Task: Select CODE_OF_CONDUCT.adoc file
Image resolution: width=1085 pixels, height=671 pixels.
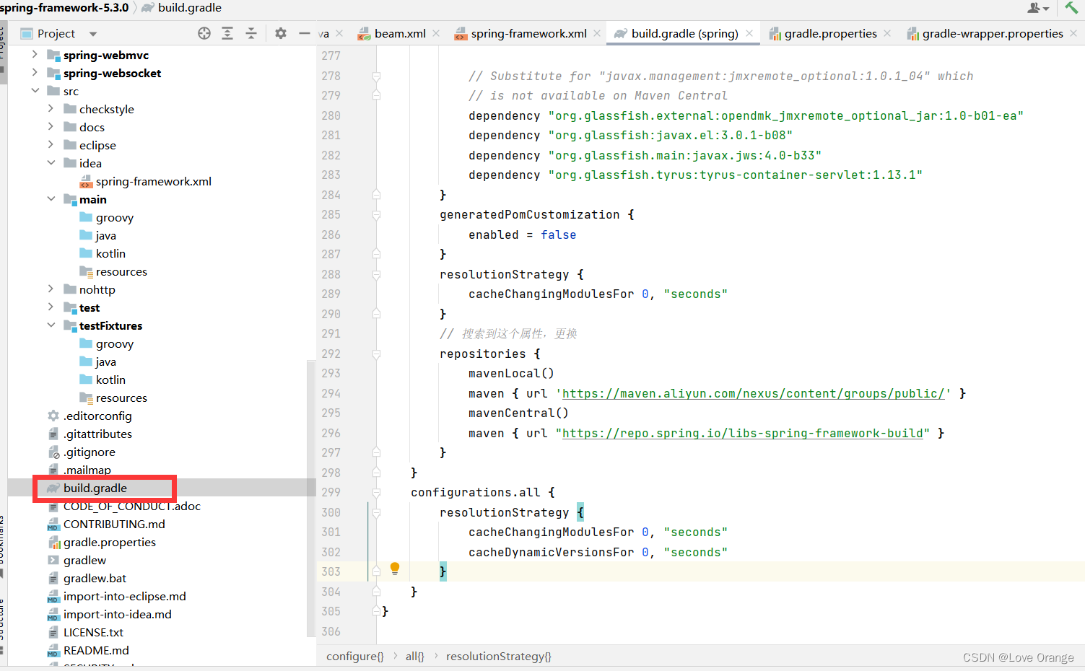Action: [x=131, y=506]
